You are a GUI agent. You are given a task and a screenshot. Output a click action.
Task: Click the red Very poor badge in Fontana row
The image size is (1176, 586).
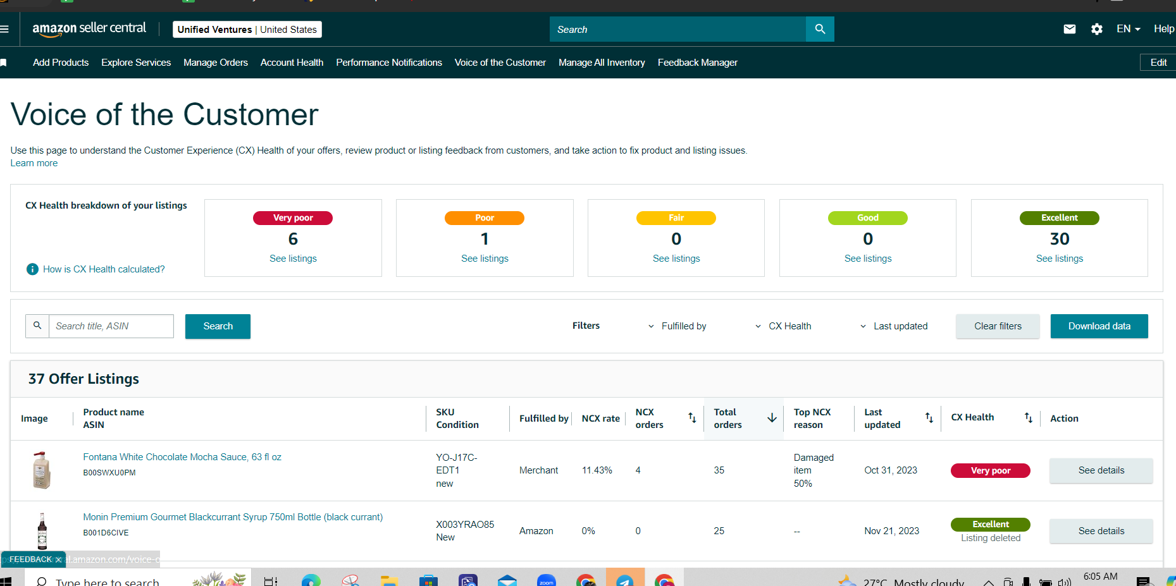point(991,470)
